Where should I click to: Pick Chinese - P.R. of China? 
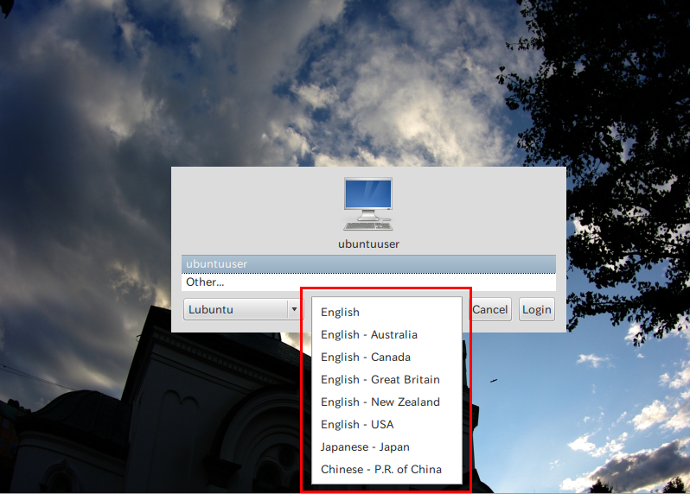tap(387, 469)
